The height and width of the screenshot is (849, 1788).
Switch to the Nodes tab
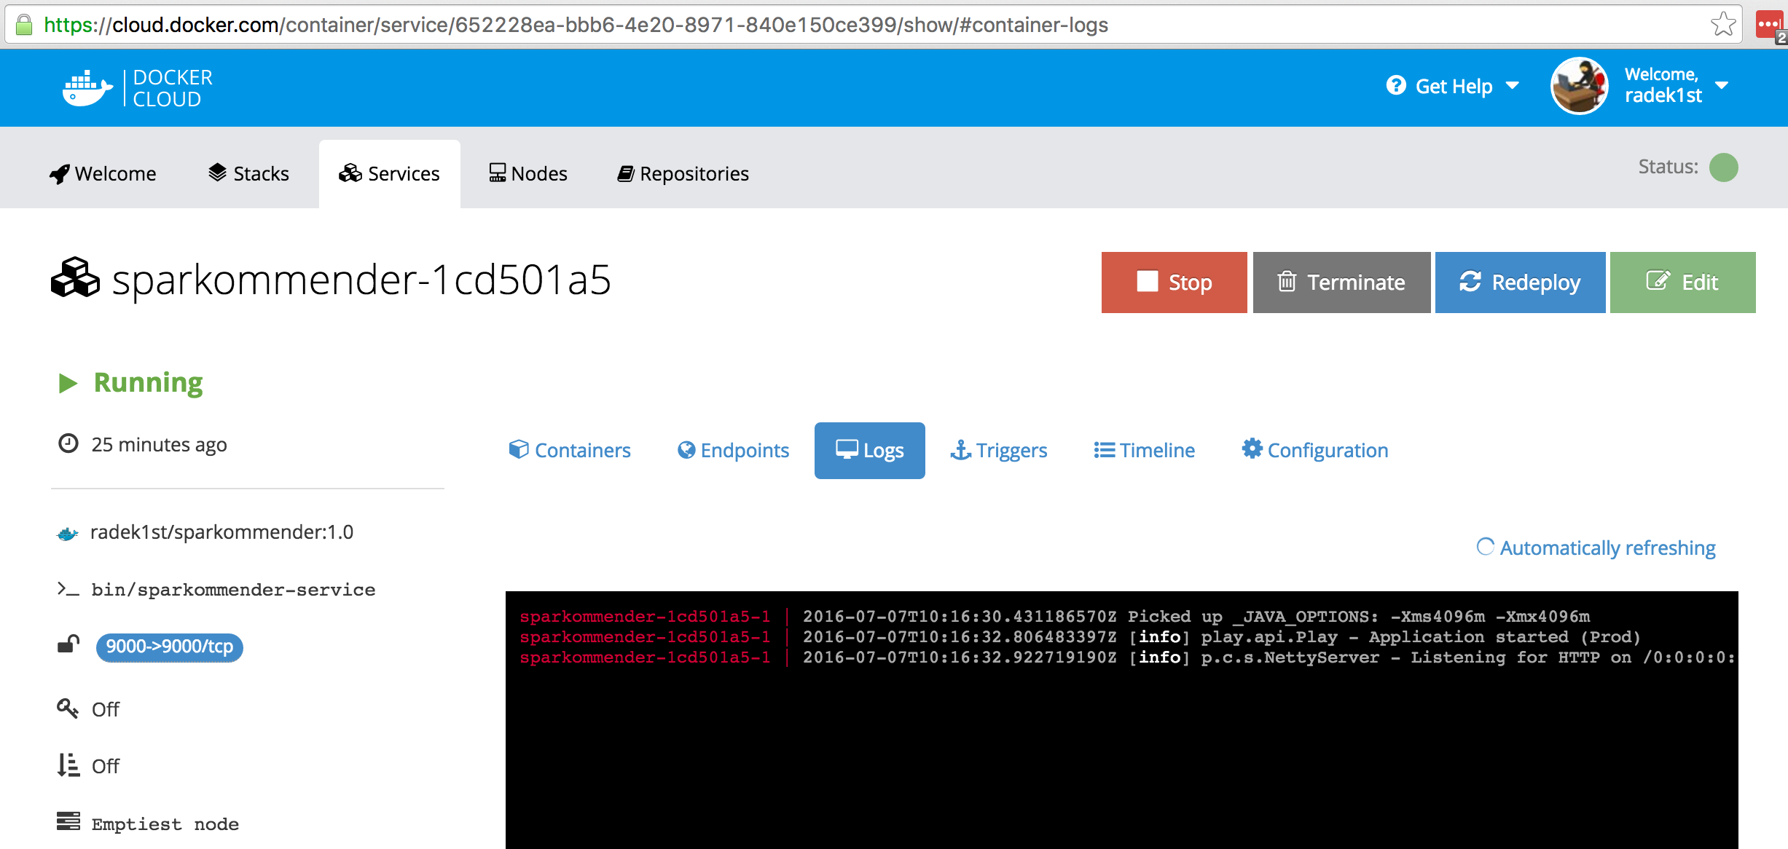coord(528,174)
